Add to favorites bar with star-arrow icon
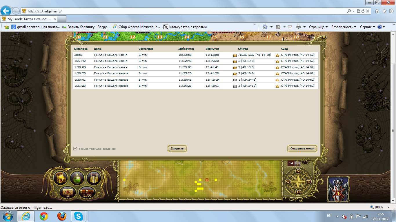Screen dimensions: 396x222 7,27
